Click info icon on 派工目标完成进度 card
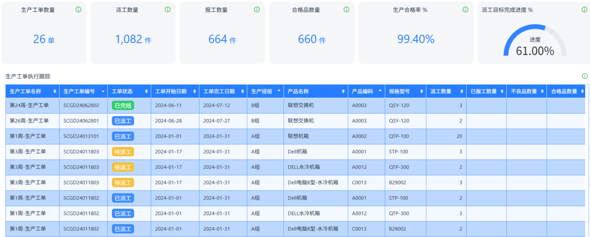 (584, 9)
